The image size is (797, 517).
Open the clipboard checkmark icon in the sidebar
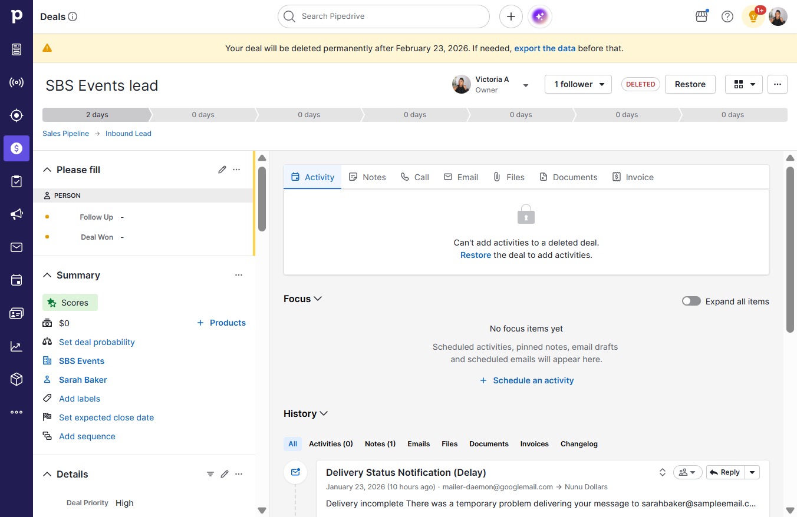(17, 181)
